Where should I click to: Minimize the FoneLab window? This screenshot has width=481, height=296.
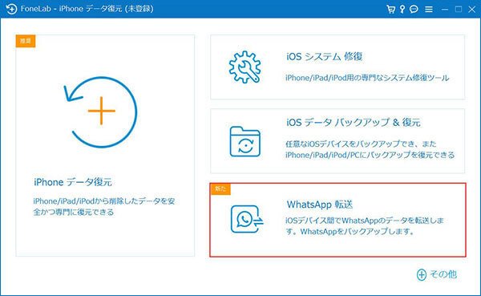coord(445,10)
